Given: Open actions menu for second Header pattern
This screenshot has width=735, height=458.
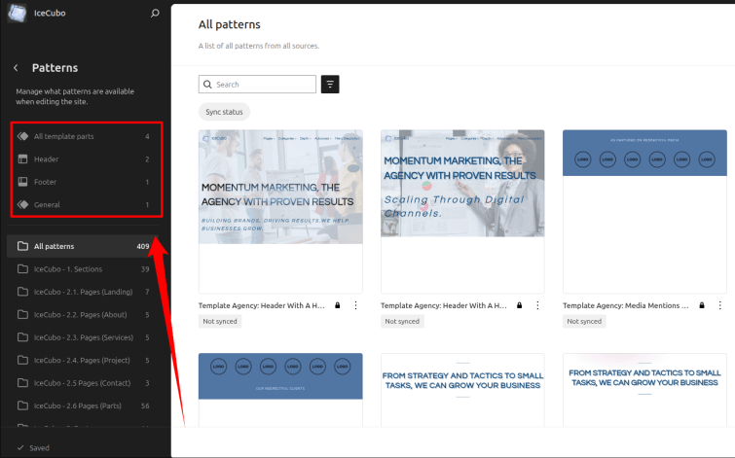Looking at the screenshot, I should (x=537, y=305).
